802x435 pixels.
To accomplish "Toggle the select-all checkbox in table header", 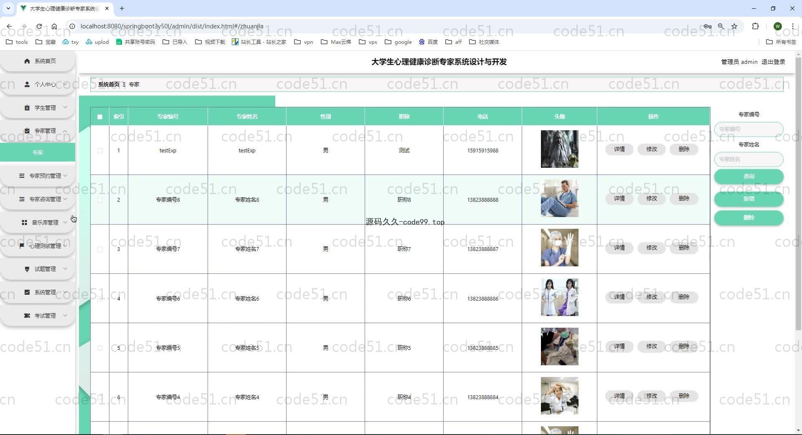I will [100, 117].
